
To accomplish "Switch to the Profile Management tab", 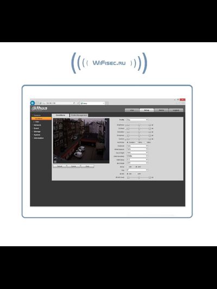I will click(79, 115).
